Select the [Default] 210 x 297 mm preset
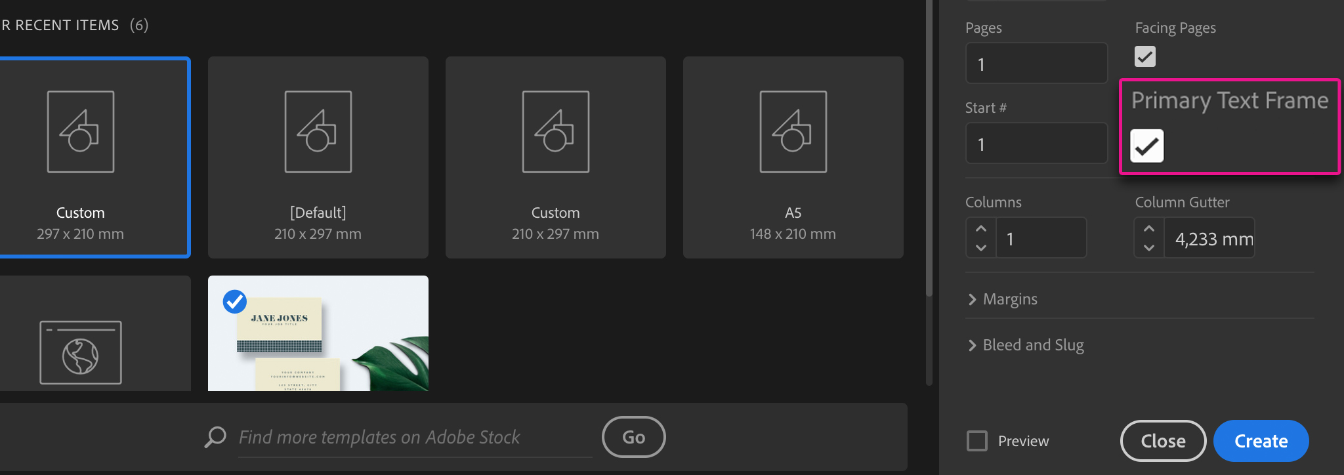Image resolution: width=1344 pixels, height=475 pixels. pos(318,157)
